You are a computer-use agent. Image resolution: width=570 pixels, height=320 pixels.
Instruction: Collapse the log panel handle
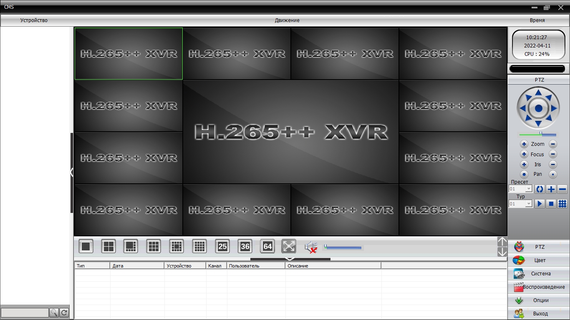pos(290,259)
